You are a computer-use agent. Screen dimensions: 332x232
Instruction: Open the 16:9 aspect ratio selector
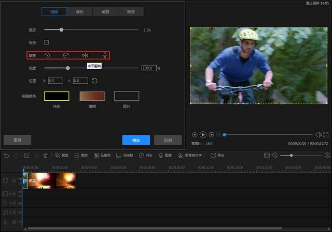click(209, 144)
